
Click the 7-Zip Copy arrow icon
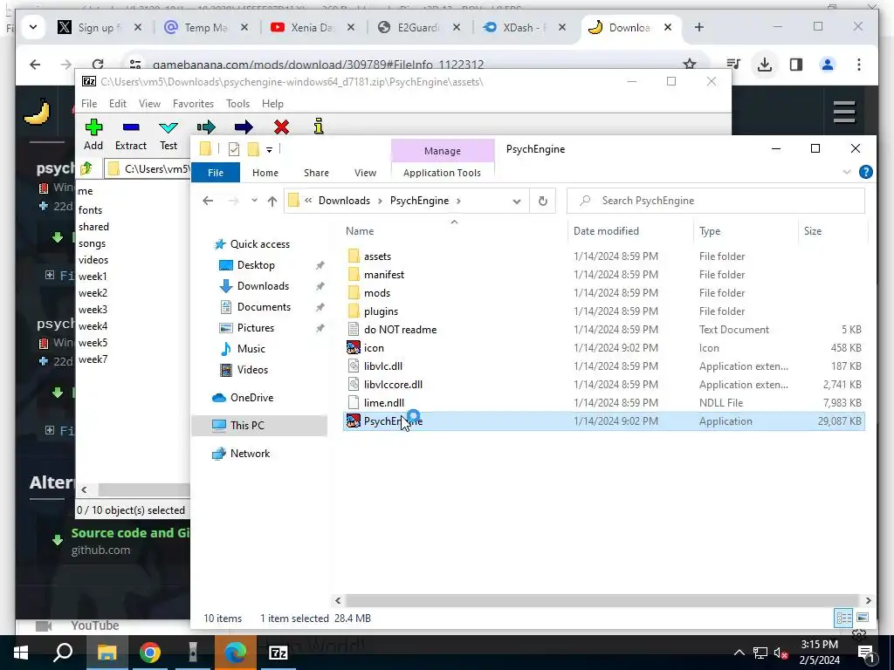tap(206, 126)
